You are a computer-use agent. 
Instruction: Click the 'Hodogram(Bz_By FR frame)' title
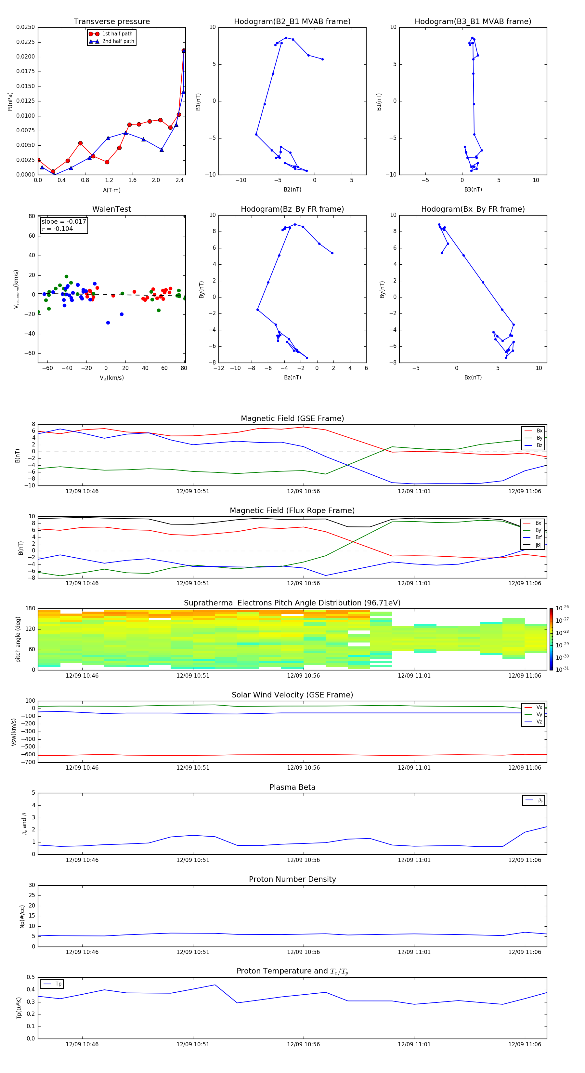[292, 209]
